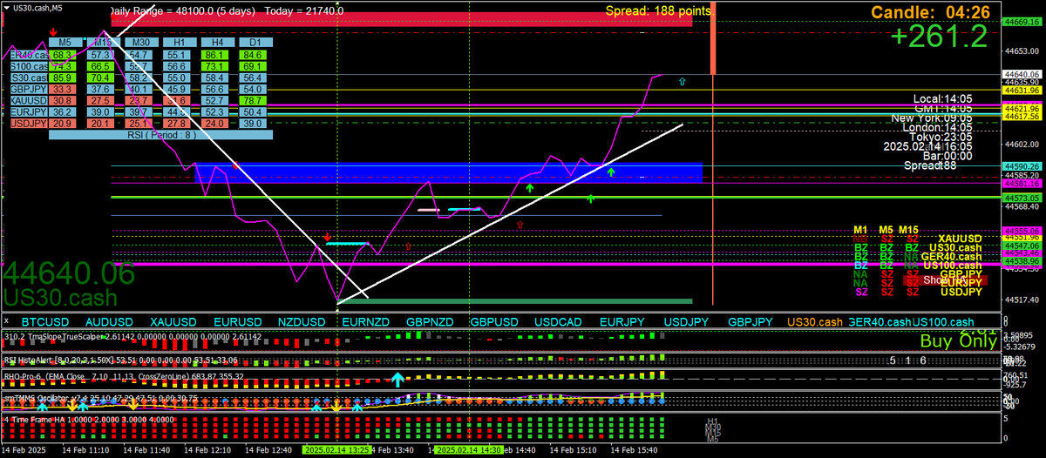Click the cyan up arrow in the RHO-Pro panel

point(397,380)
